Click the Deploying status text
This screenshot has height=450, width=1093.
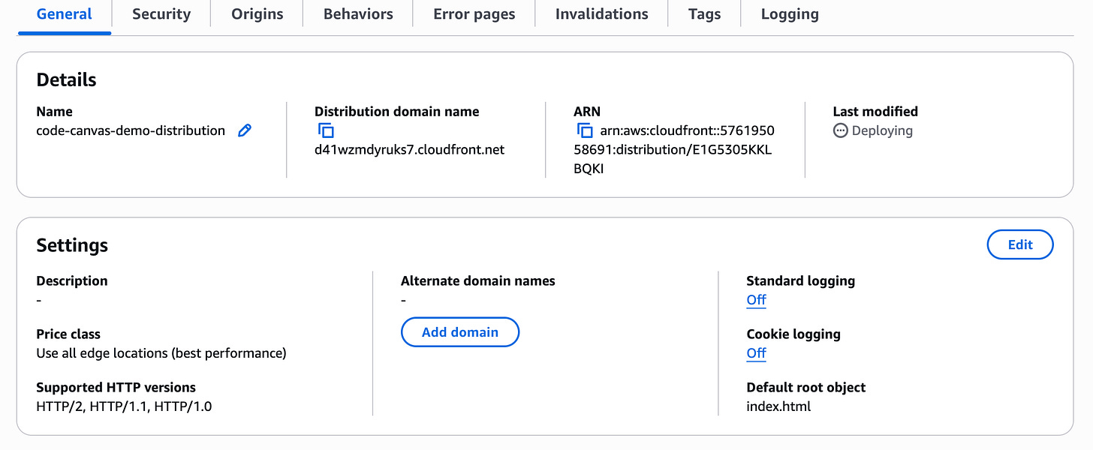882,130
